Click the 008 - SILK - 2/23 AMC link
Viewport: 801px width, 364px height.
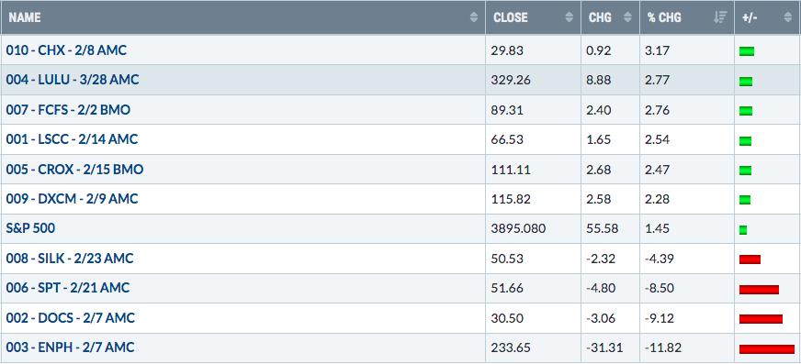click(70, 259)
